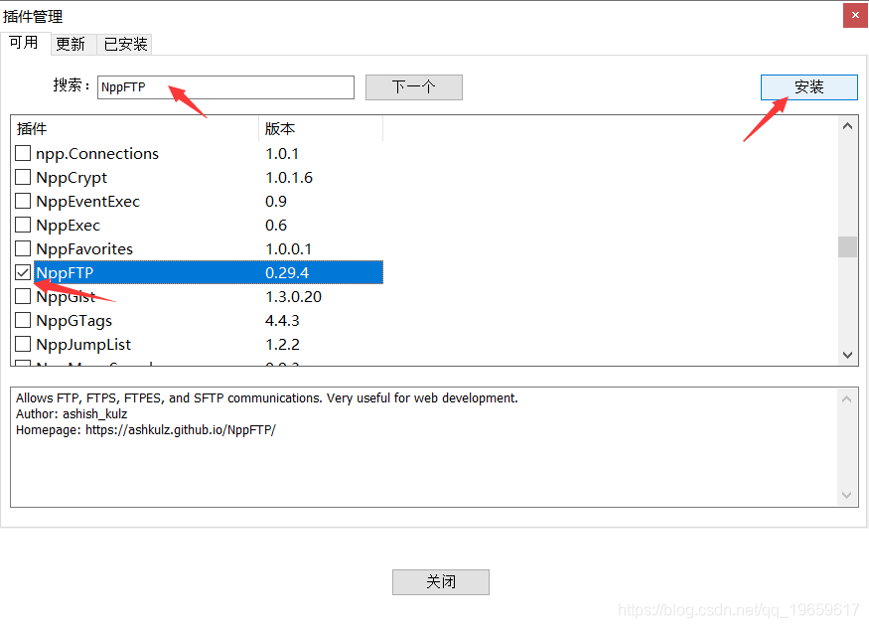The width and height of the screenshot is (869, 628).
Task: Enable the NppEventExec checkbox
Action: pyautogui.click(x=23, y=201)
